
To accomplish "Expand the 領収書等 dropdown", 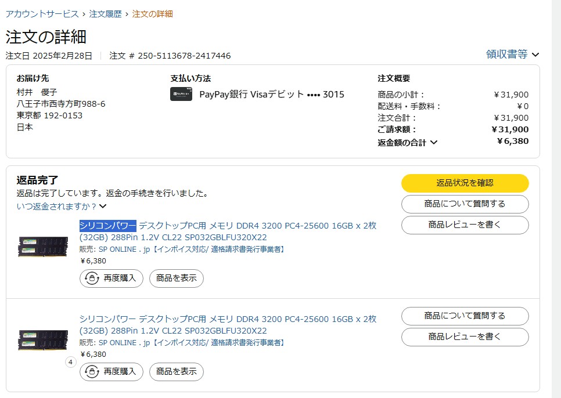I will [512, 55].
